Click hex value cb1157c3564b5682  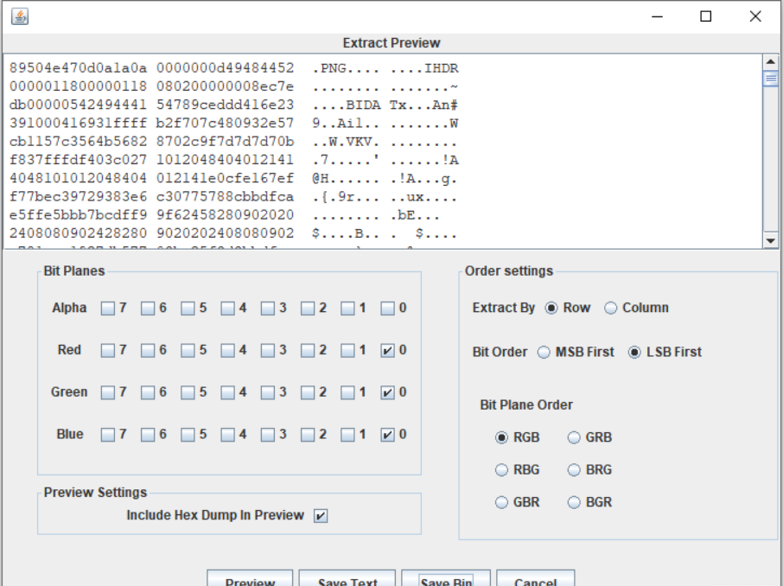point(79,142)
